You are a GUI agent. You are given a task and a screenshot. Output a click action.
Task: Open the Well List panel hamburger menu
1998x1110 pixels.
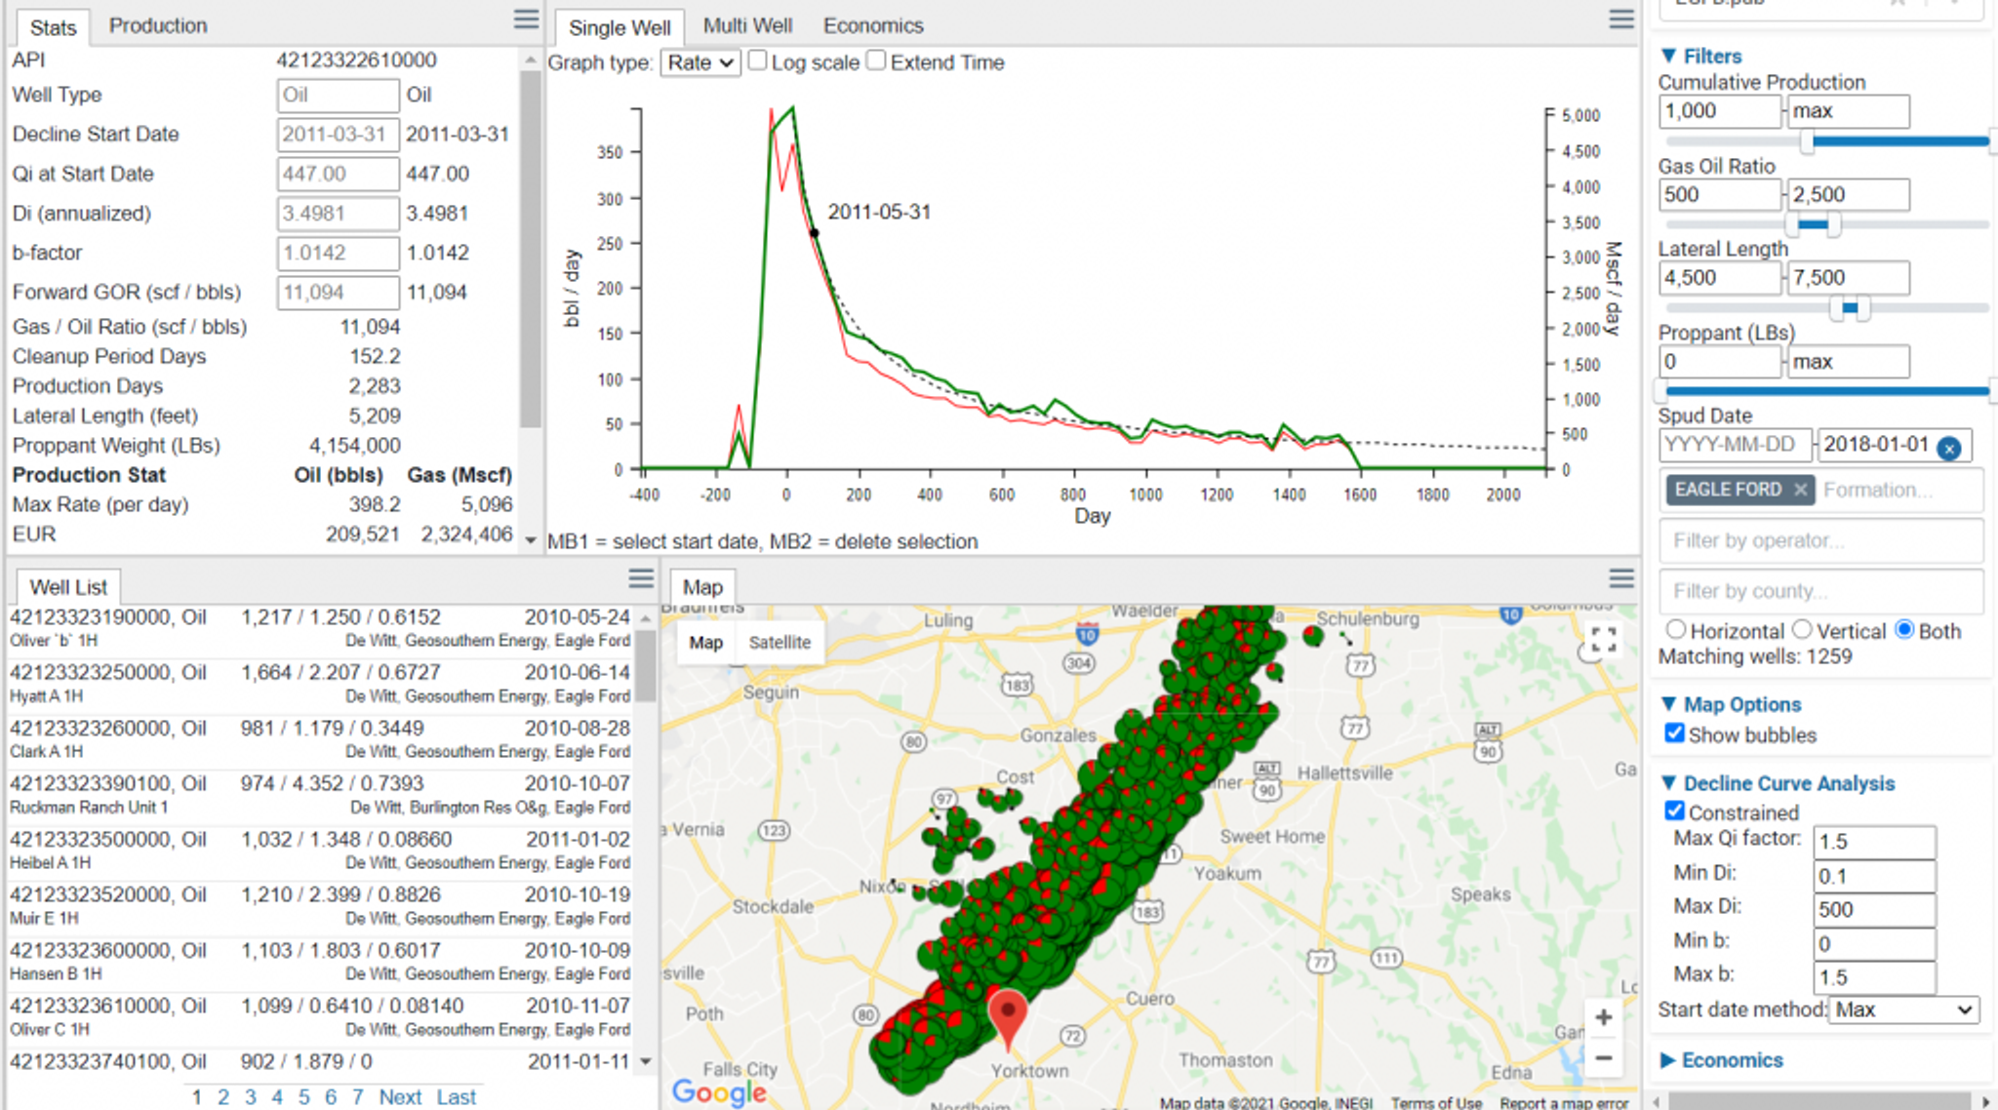pos(641,579)
